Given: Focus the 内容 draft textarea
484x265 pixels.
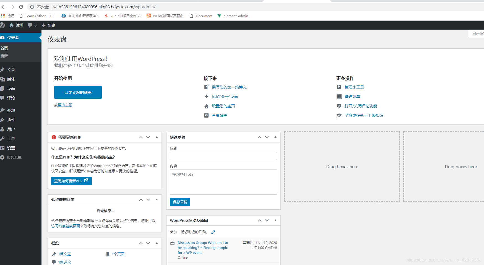Looking at the screenshot, I should pos(223,182).
